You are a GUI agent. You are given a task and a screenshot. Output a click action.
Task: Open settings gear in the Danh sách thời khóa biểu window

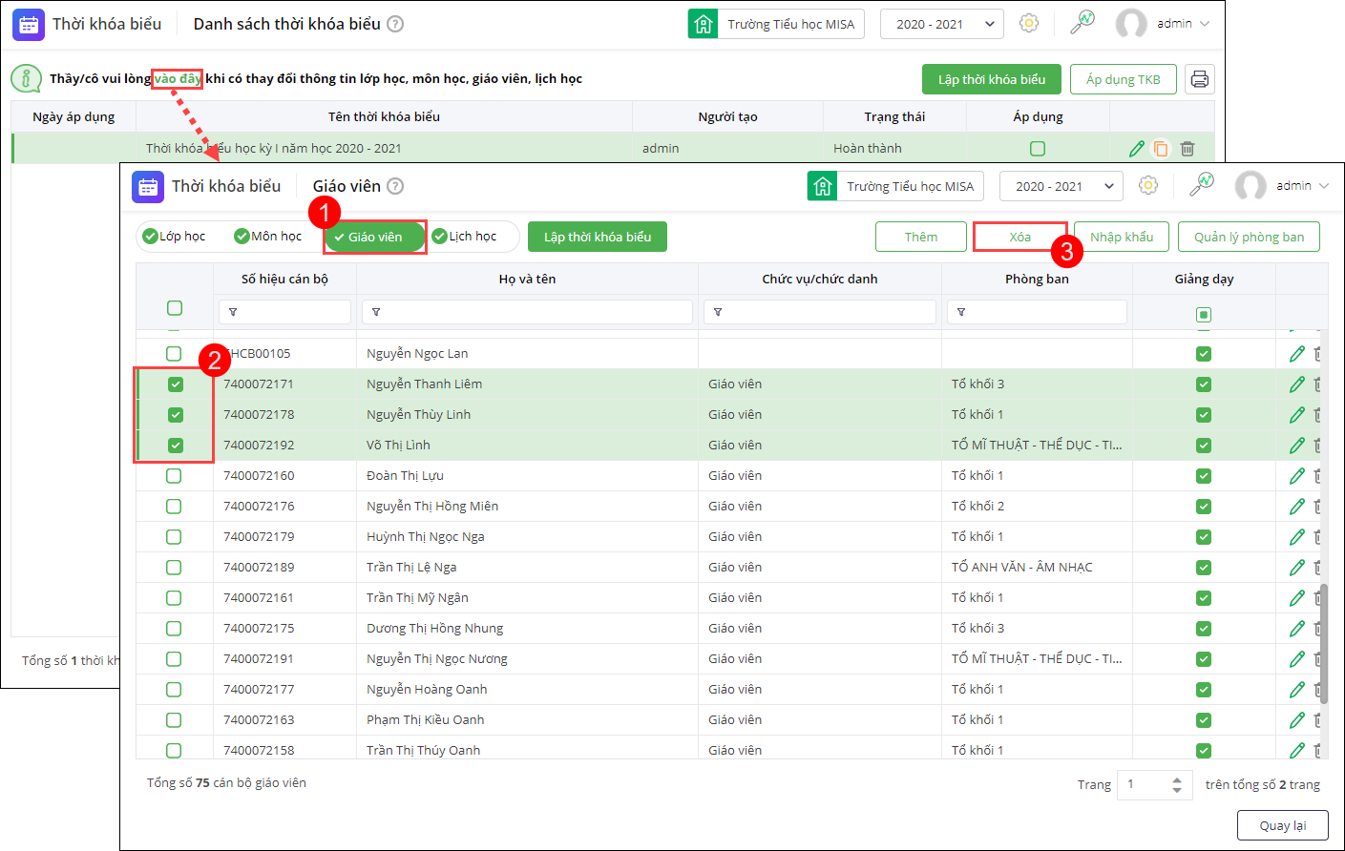pyautogui.click(x=1029, y=23)
